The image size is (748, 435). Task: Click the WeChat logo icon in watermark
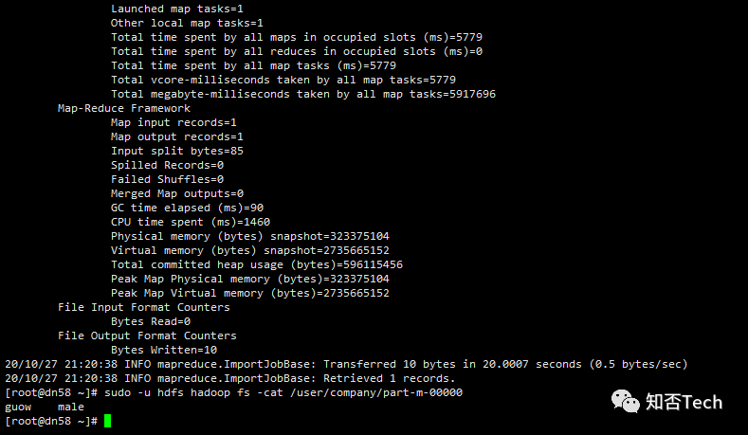626,401
